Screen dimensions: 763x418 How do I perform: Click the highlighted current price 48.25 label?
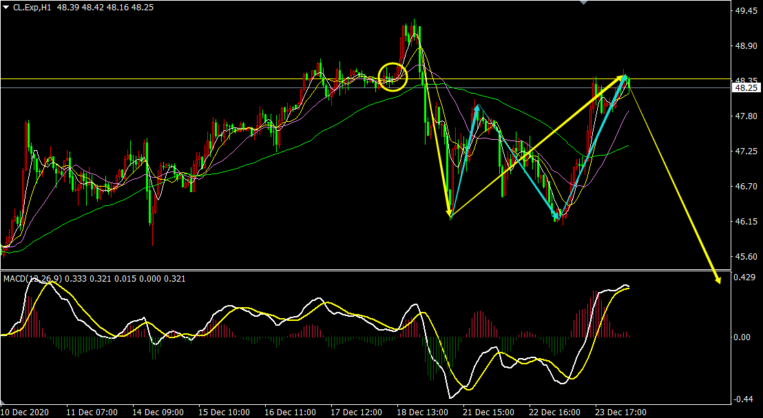(x=745, y=88)
